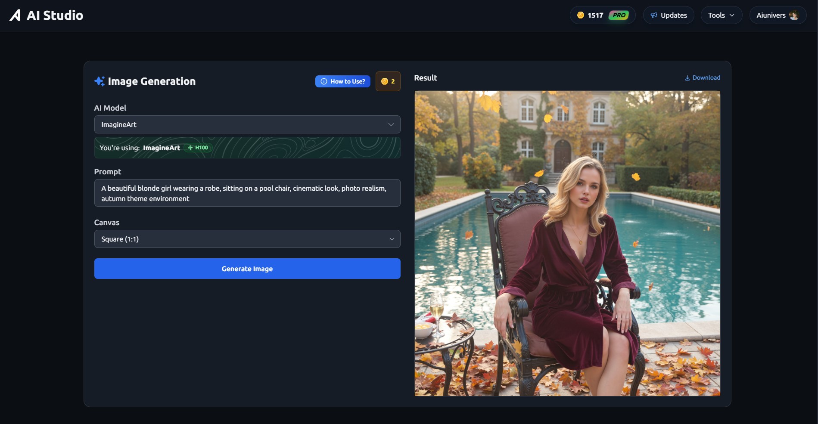The image size is (818, 424).
Task: Click the AI Studio logo icon
Action: (15, 15)
